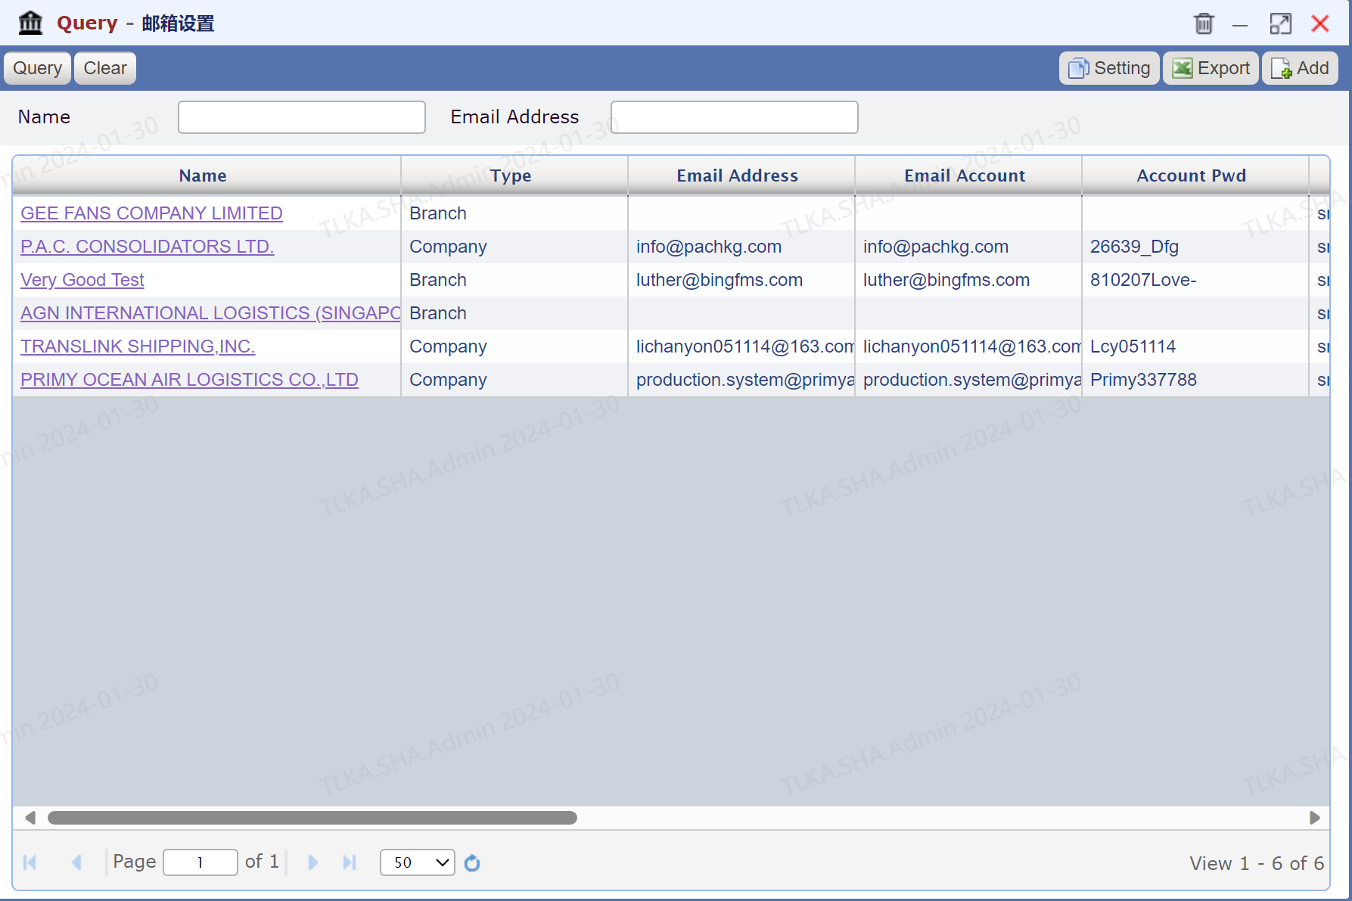Select Company type cell for P.A.C. row
The height and width of the screenshot is (901, 1352).
[514, 247]
